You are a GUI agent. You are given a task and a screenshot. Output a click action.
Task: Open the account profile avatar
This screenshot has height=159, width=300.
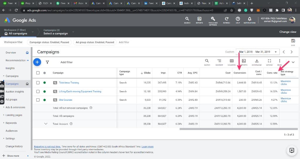292,20
